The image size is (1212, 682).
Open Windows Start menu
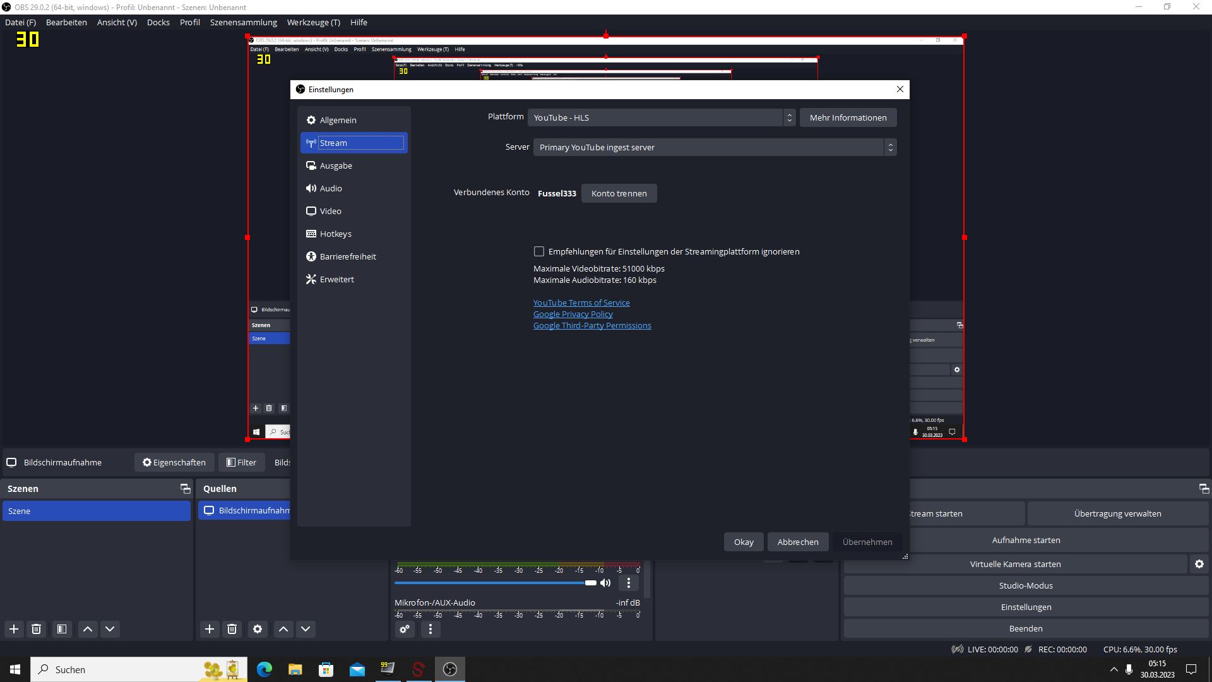pos(15,669)
